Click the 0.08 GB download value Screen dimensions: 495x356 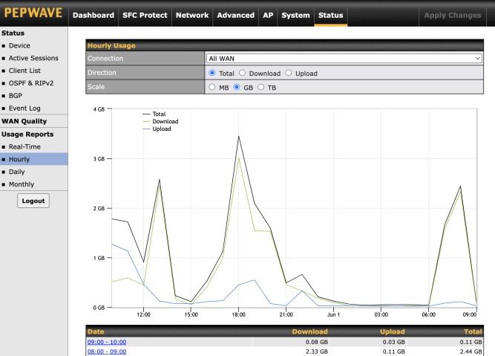(317, 342)
